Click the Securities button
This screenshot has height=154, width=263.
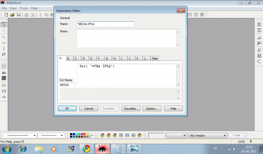click(x=131, y=108)
